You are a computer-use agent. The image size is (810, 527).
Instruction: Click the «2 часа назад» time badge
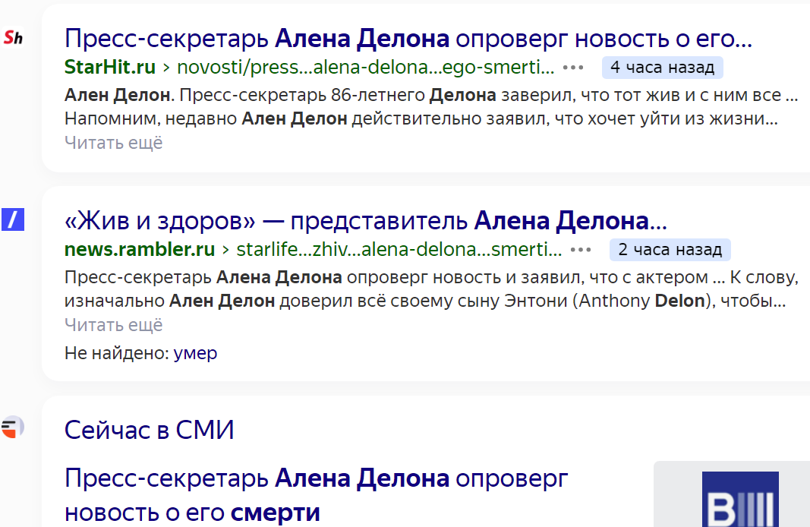tap(670, 250)
